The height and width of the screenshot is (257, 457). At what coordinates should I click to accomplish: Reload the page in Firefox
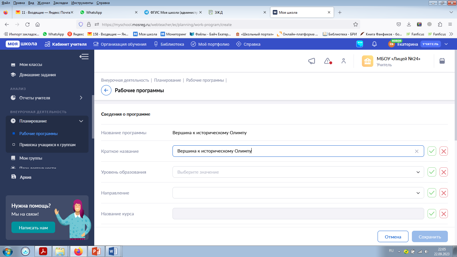pos(27,24)
